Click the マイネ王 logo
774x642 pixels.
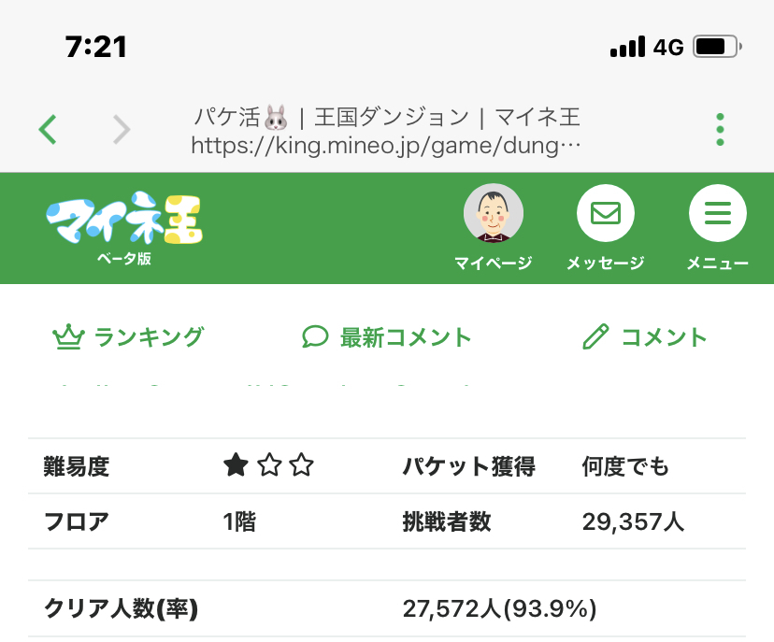tap(124, 224)
